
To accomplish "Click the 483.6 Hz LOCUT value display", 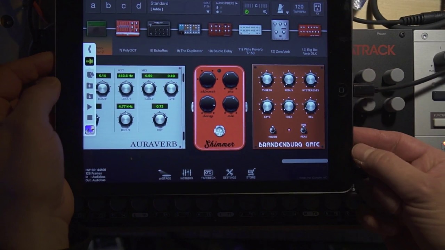I will (x=126, y=76).
